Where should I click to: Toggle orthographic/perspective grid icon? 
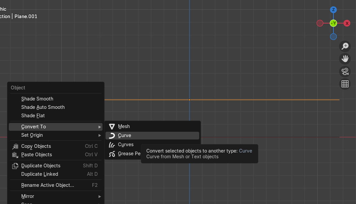pos(345,84)
